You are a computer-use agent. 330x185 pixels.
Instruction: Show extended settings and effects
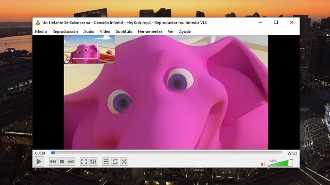pos(93,162)
